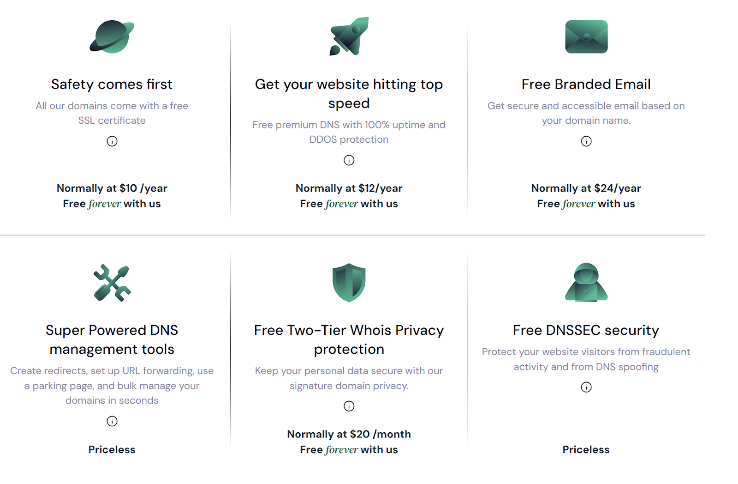Click the crossed tools DNS management icon
The image size is (738, 484).
click(112, 283)
